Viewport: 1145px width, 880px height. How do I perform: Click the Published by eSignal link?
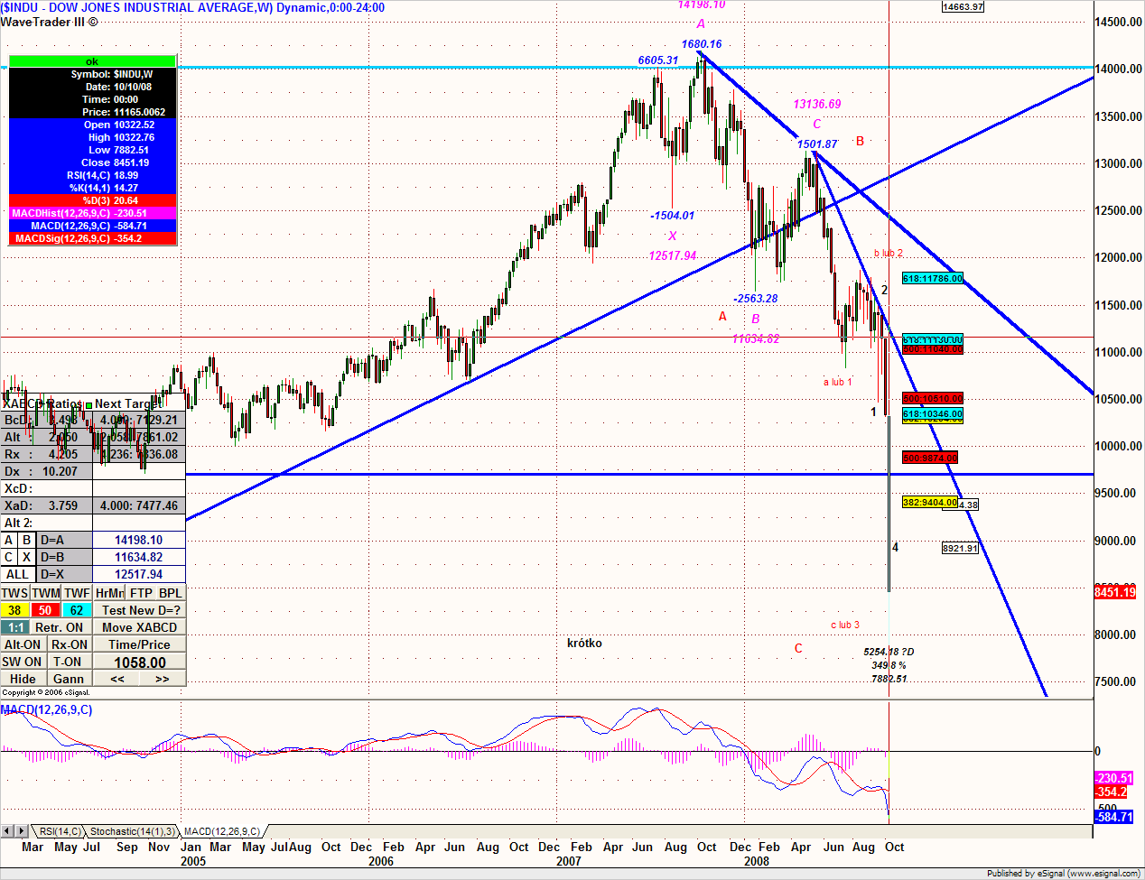(x=1063, y=873)
